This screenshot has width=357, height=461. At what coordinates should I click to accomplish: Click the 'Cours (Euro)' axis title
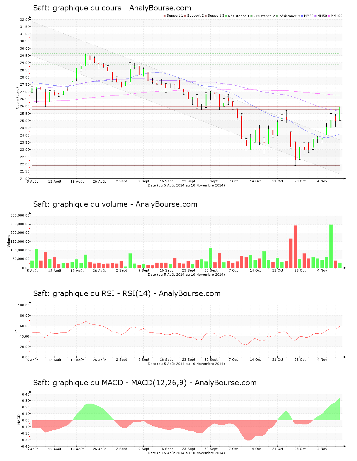[18, 98]
